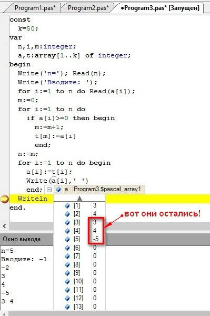This screenshot has width=210, height=316.
Task: Select array row [6] with value 0
Action: [x=79, y=248]
